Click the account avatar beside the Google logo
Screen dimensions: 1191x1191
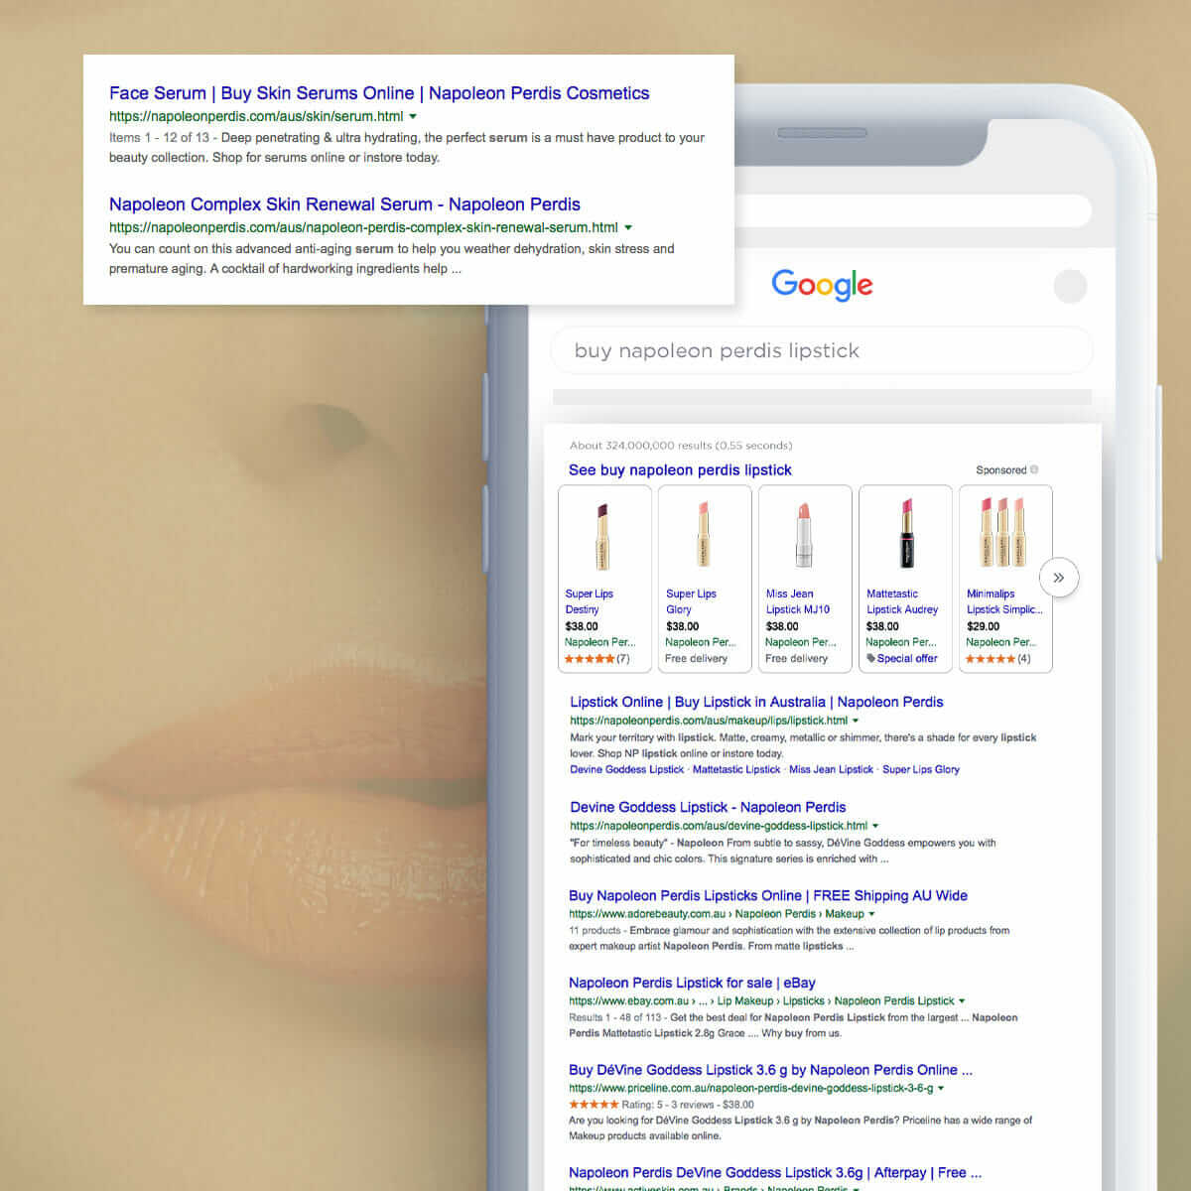tap(1071, 286)
